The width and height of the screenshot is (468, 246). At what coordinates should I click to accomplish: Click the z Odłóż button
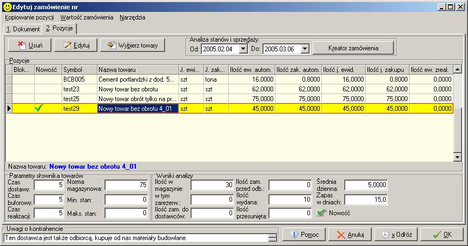coord(396,235)
